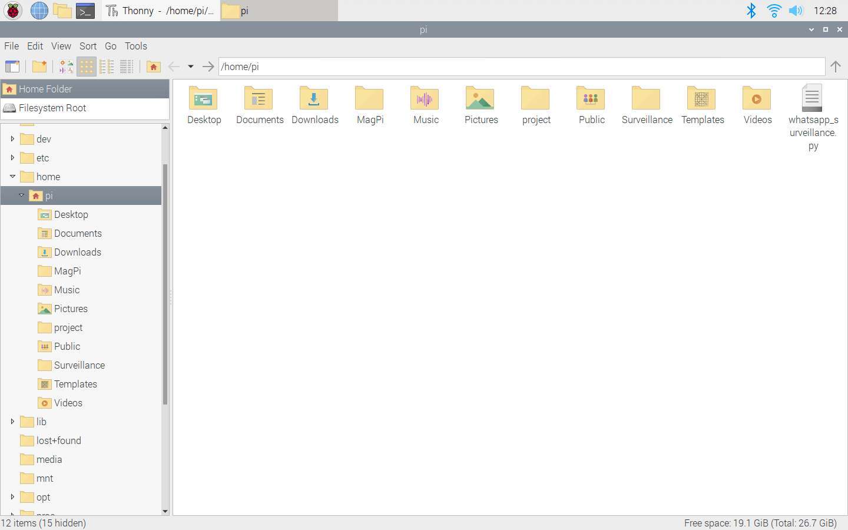Image resolution: width=848 pixels, height=530 pixels.
Task: Expand the dev folder in tree
Action: (12, 139)
